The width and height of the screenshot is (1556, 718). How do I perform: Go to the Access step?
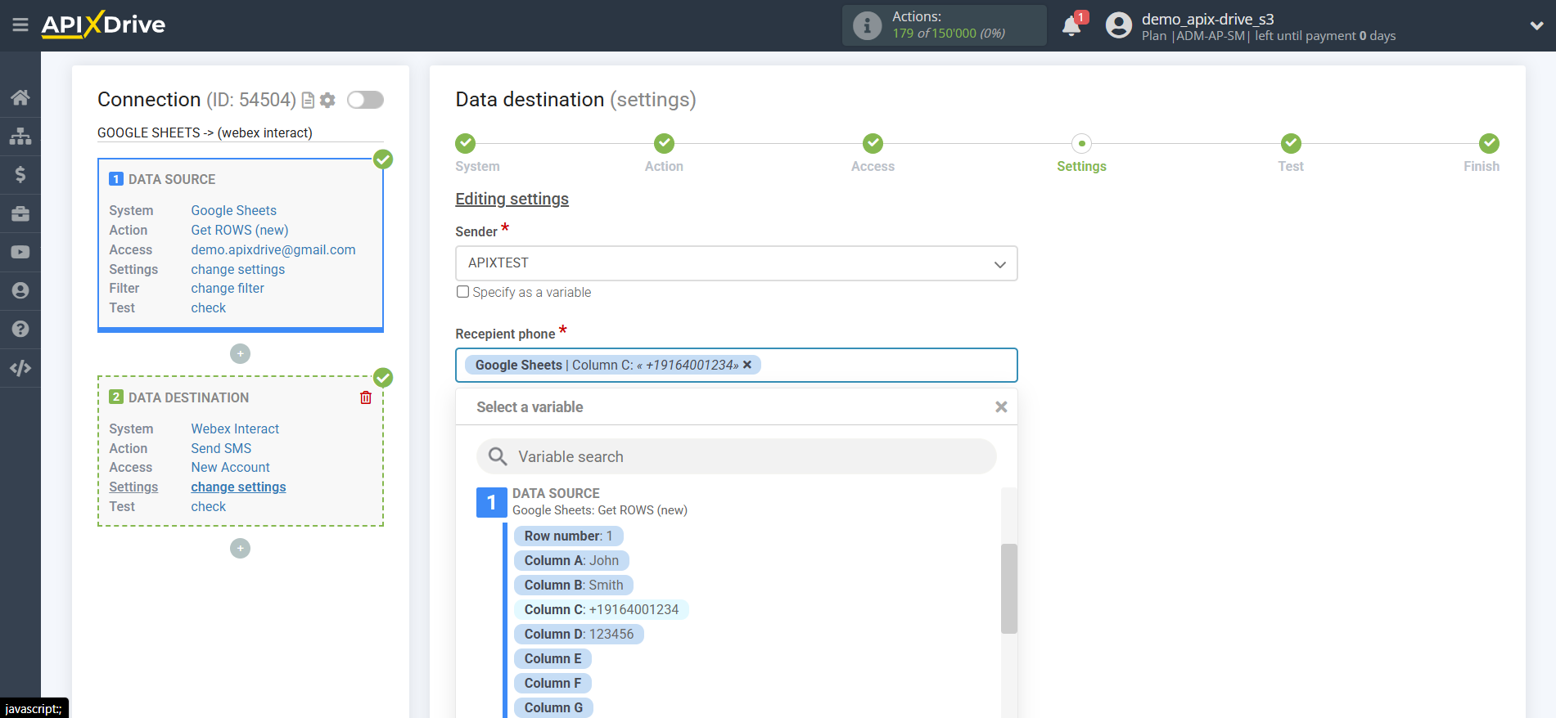coord(873,144)
